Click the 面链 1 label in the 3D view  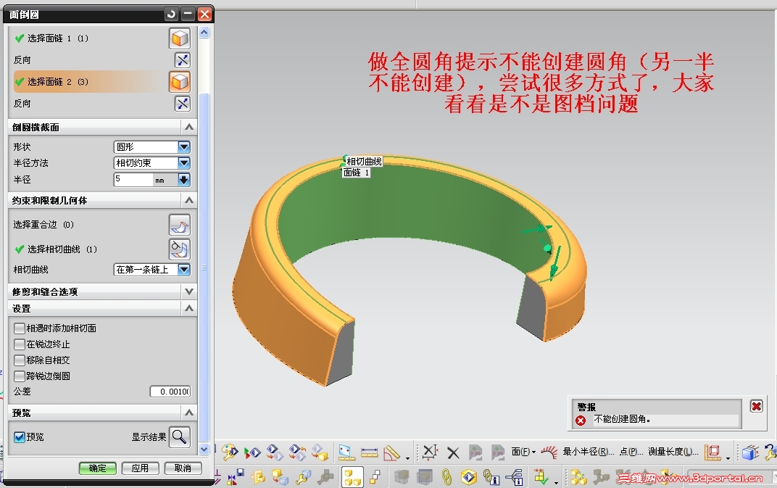pyautogui.click(x=357, y=173)
